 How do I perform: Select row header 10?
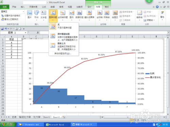click(3, 66)
